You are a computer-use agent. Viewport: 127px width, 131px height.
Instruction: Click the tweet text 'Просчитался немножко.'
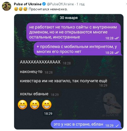pos(48,9)
